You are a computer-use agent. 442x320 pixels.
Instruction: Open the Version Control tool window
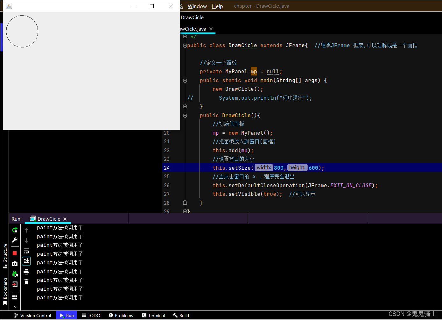pos(32,316)
